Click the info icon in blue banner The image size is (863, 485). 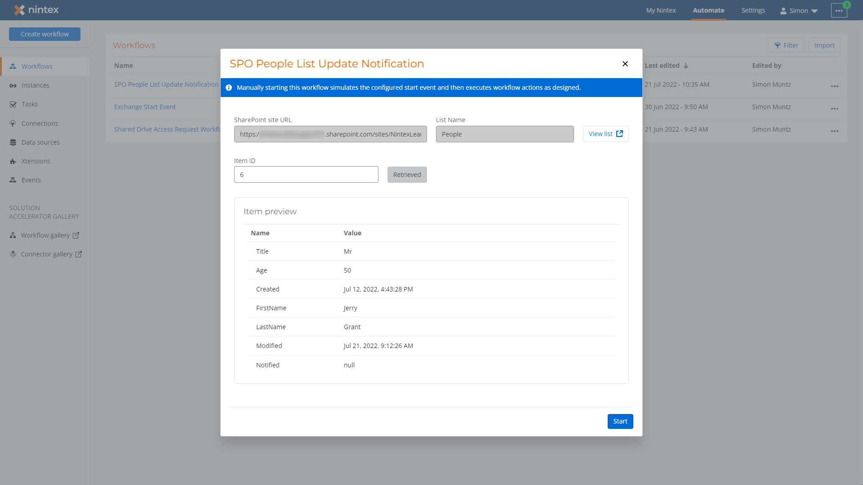point(229,88)
